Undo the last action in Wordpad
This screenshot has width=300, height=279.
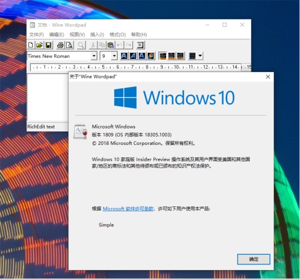point(119,45)
